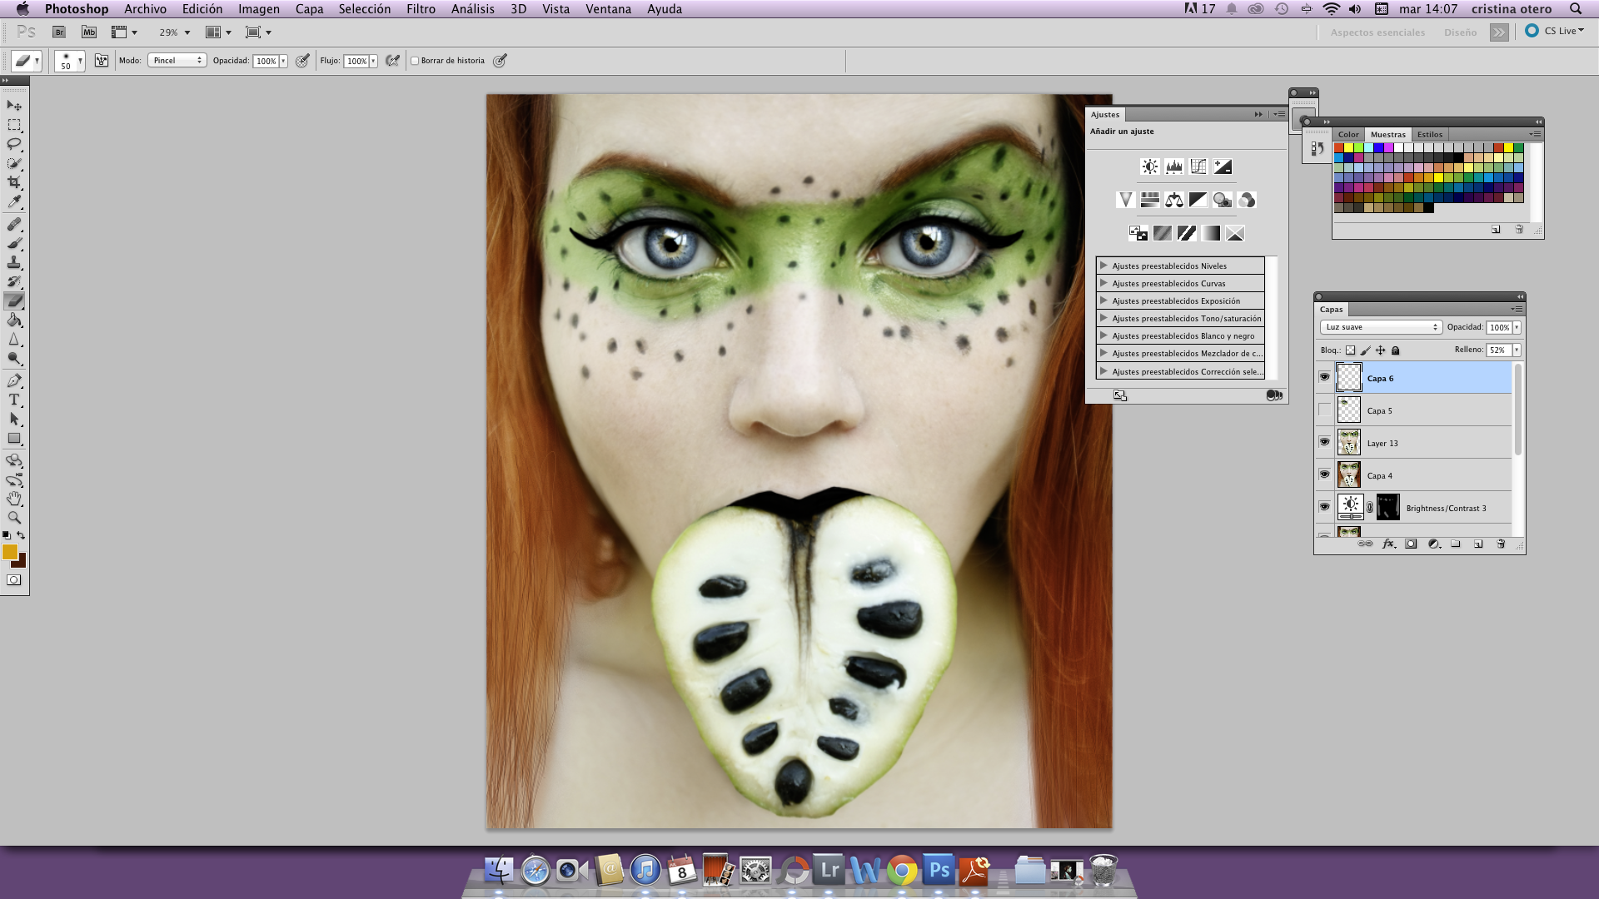Toggle lock all for layer

coord(1396,350)
